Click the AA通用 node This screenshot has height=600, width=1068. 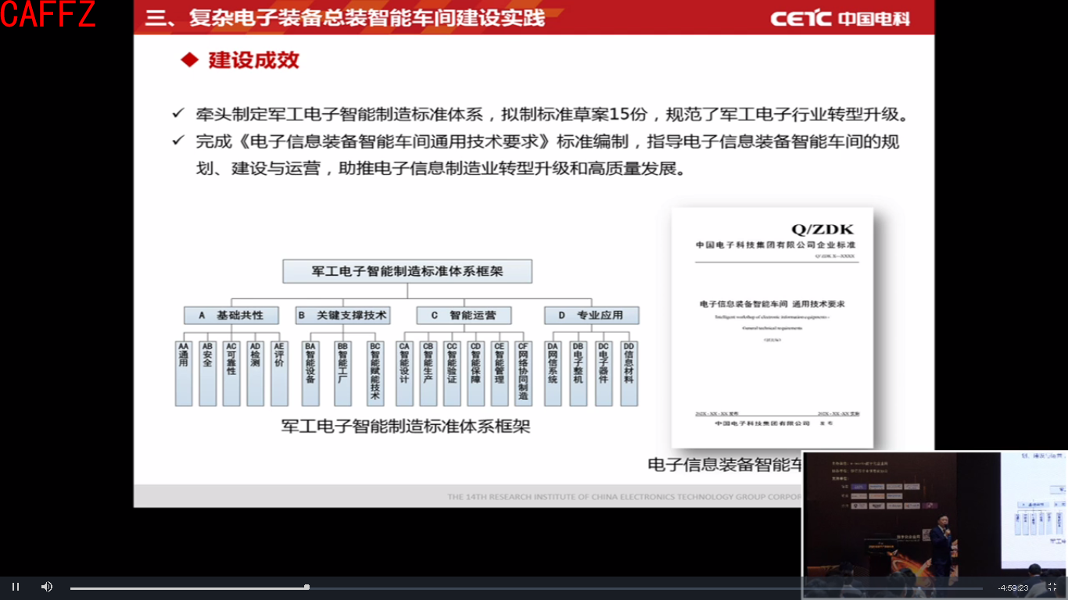pos(182,371)
